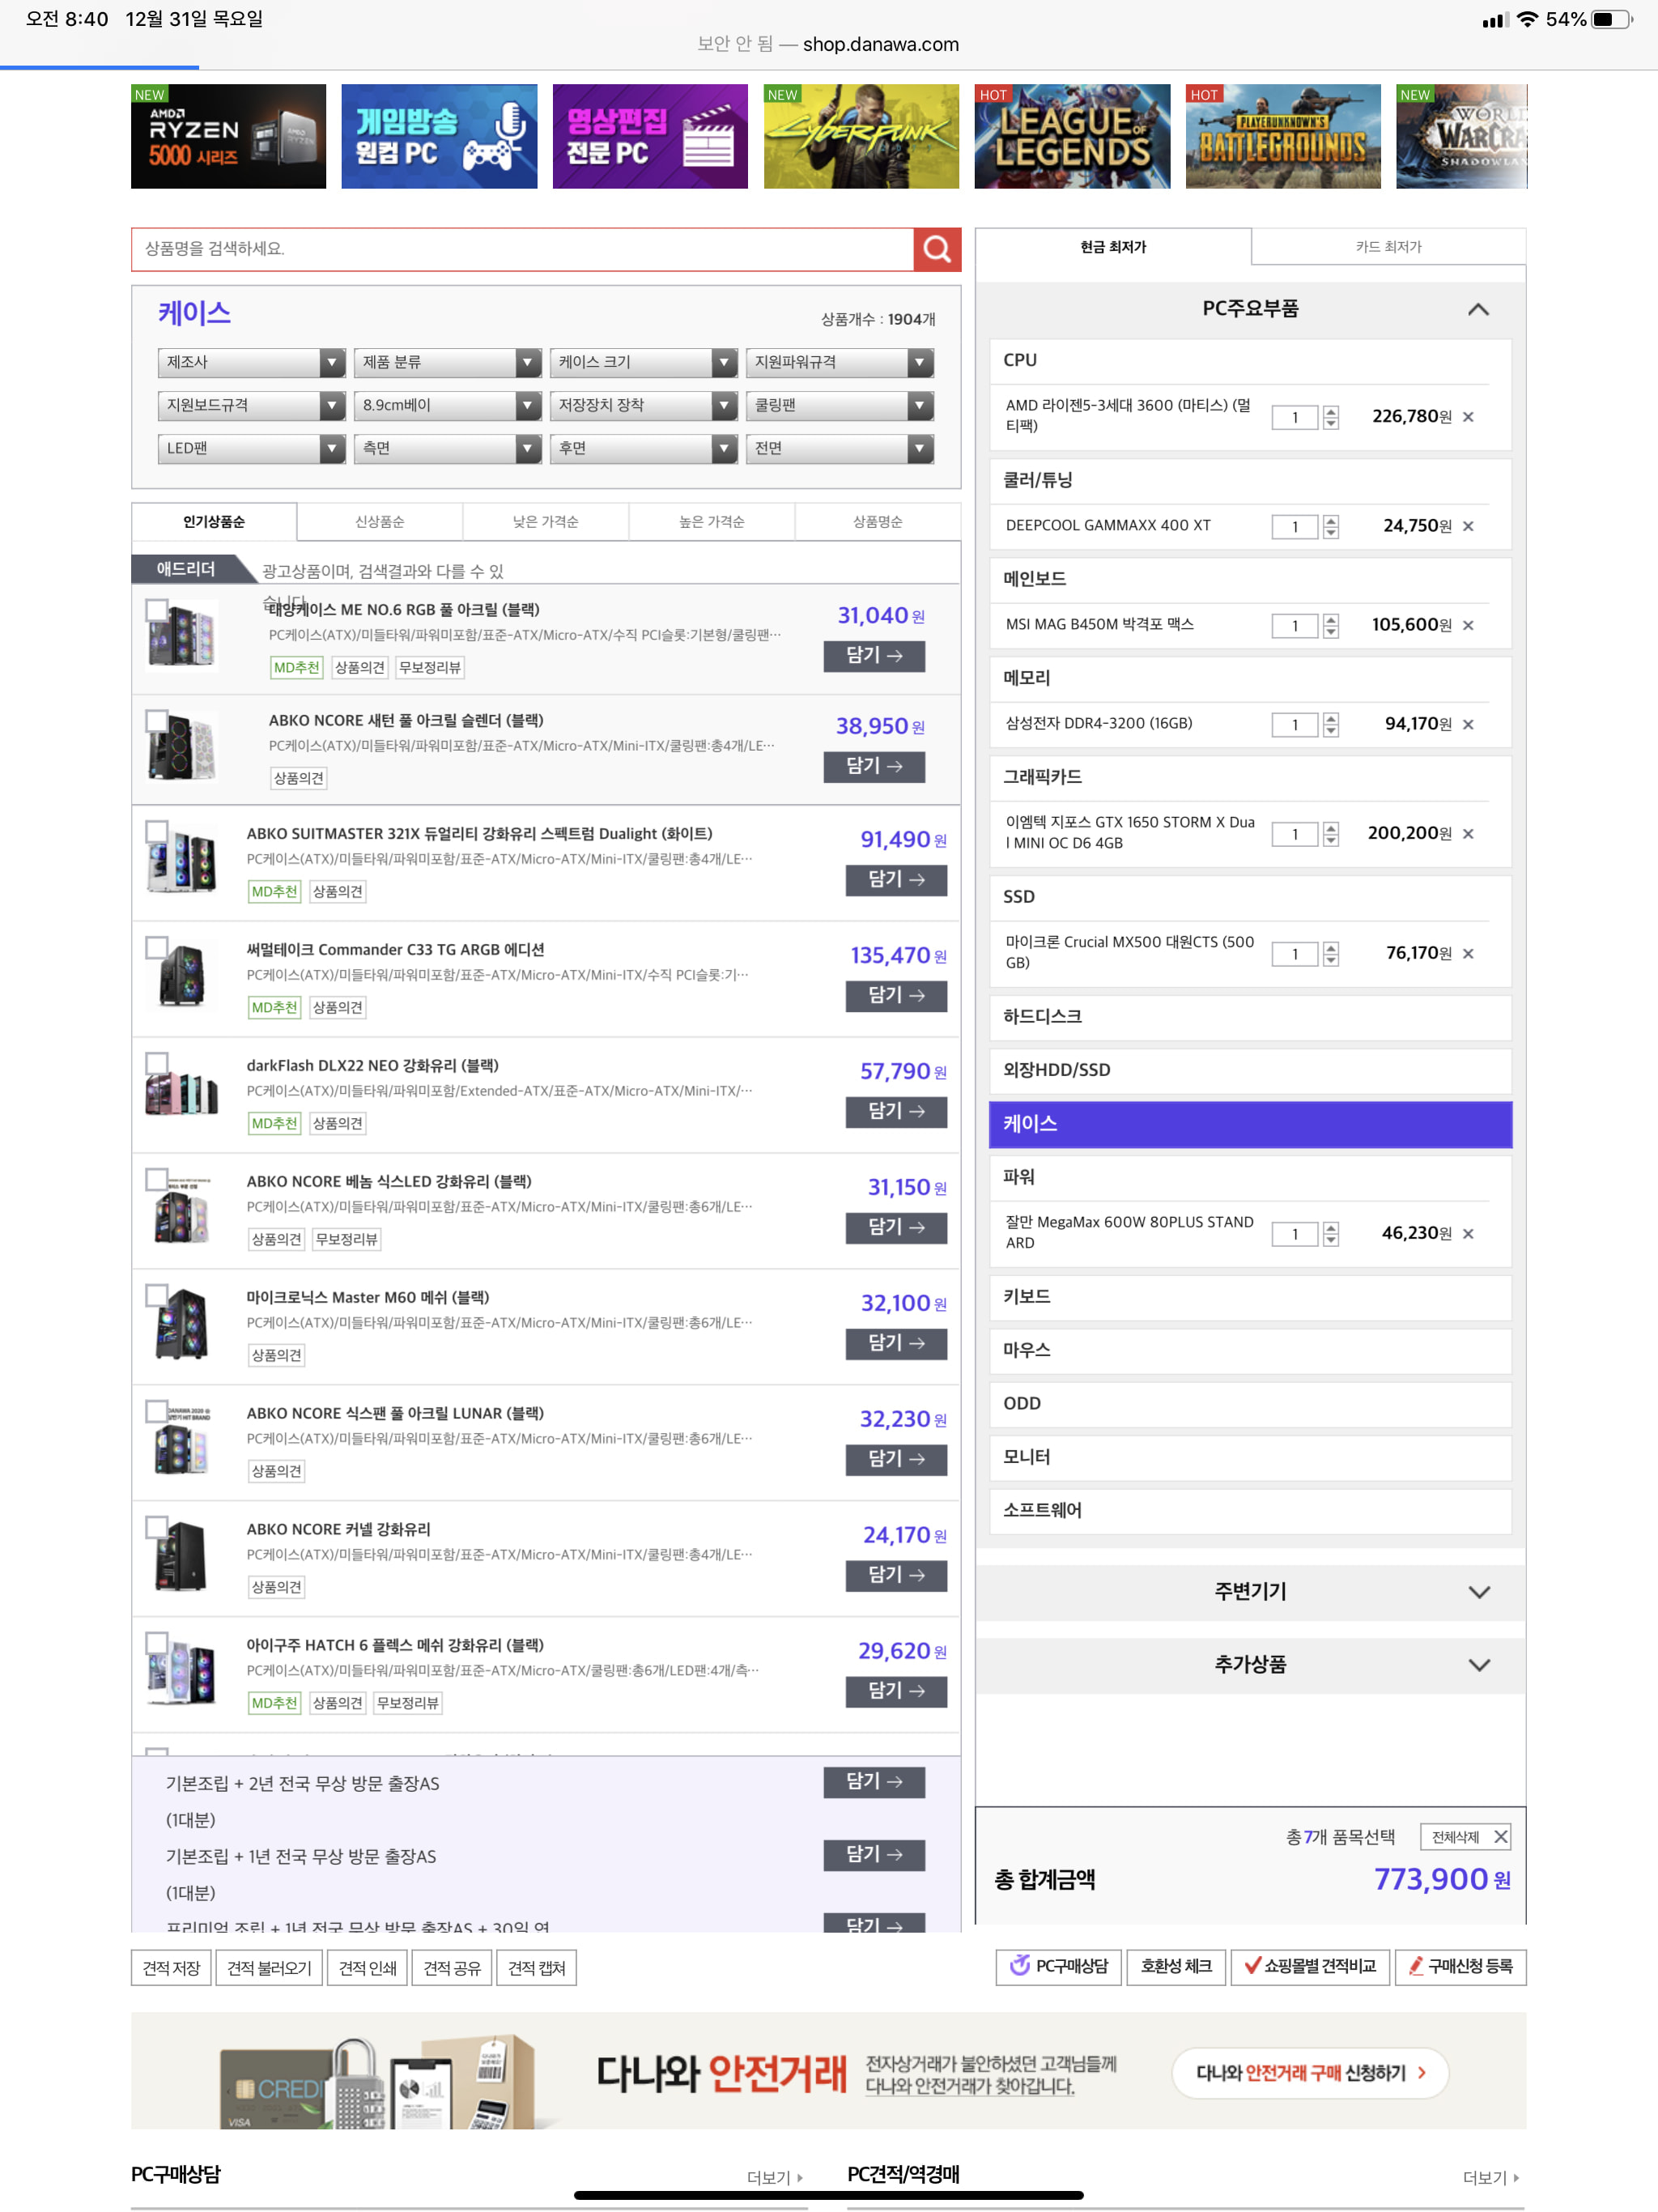Viewport: 1658px width, 2212px height.
Task: Open the 게임방송 원컴 PC banner
Action: tap(439, 136)
